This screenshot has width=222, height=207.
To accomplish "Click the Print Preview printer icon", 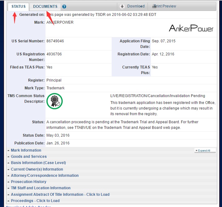I will (154, 6).
